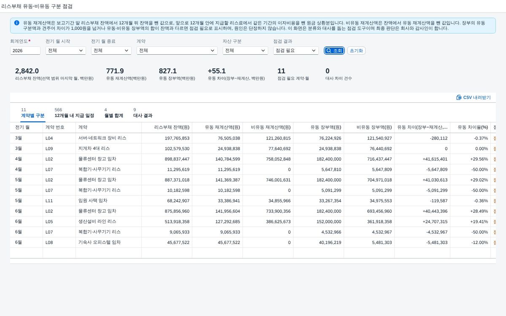Click the blue info icon in the notice banner
This screenshot has height=316, width=506.
[x=16, y=23]
